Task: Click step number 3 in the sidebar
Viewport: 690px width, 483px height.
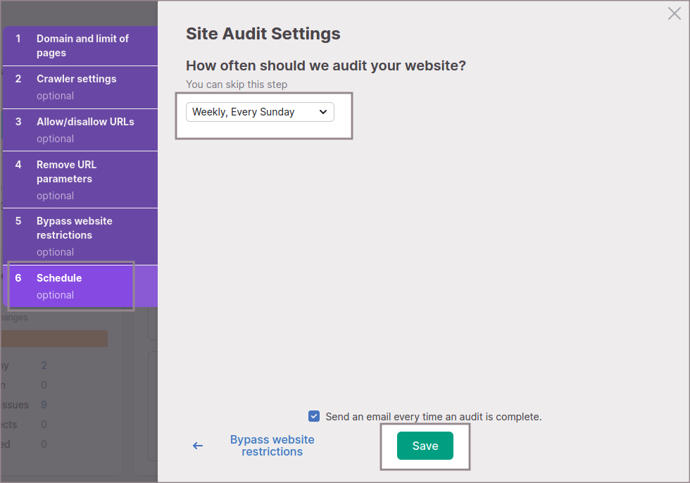Action: tap(18, 122)
